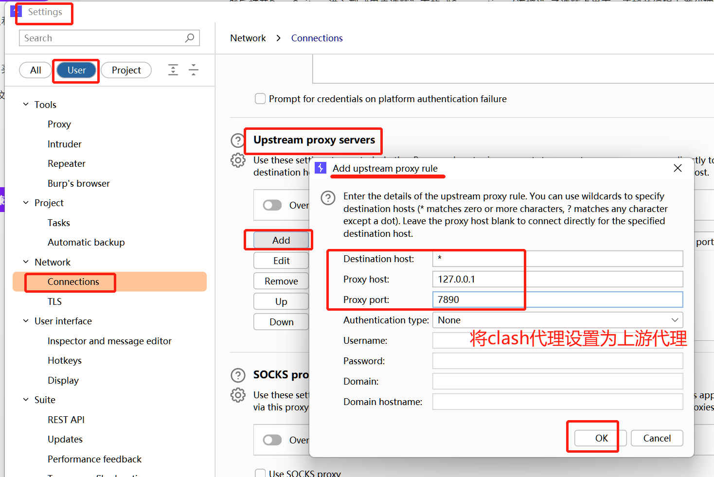Click the gear icon under Upstream proxy servers

coord(237,160)
